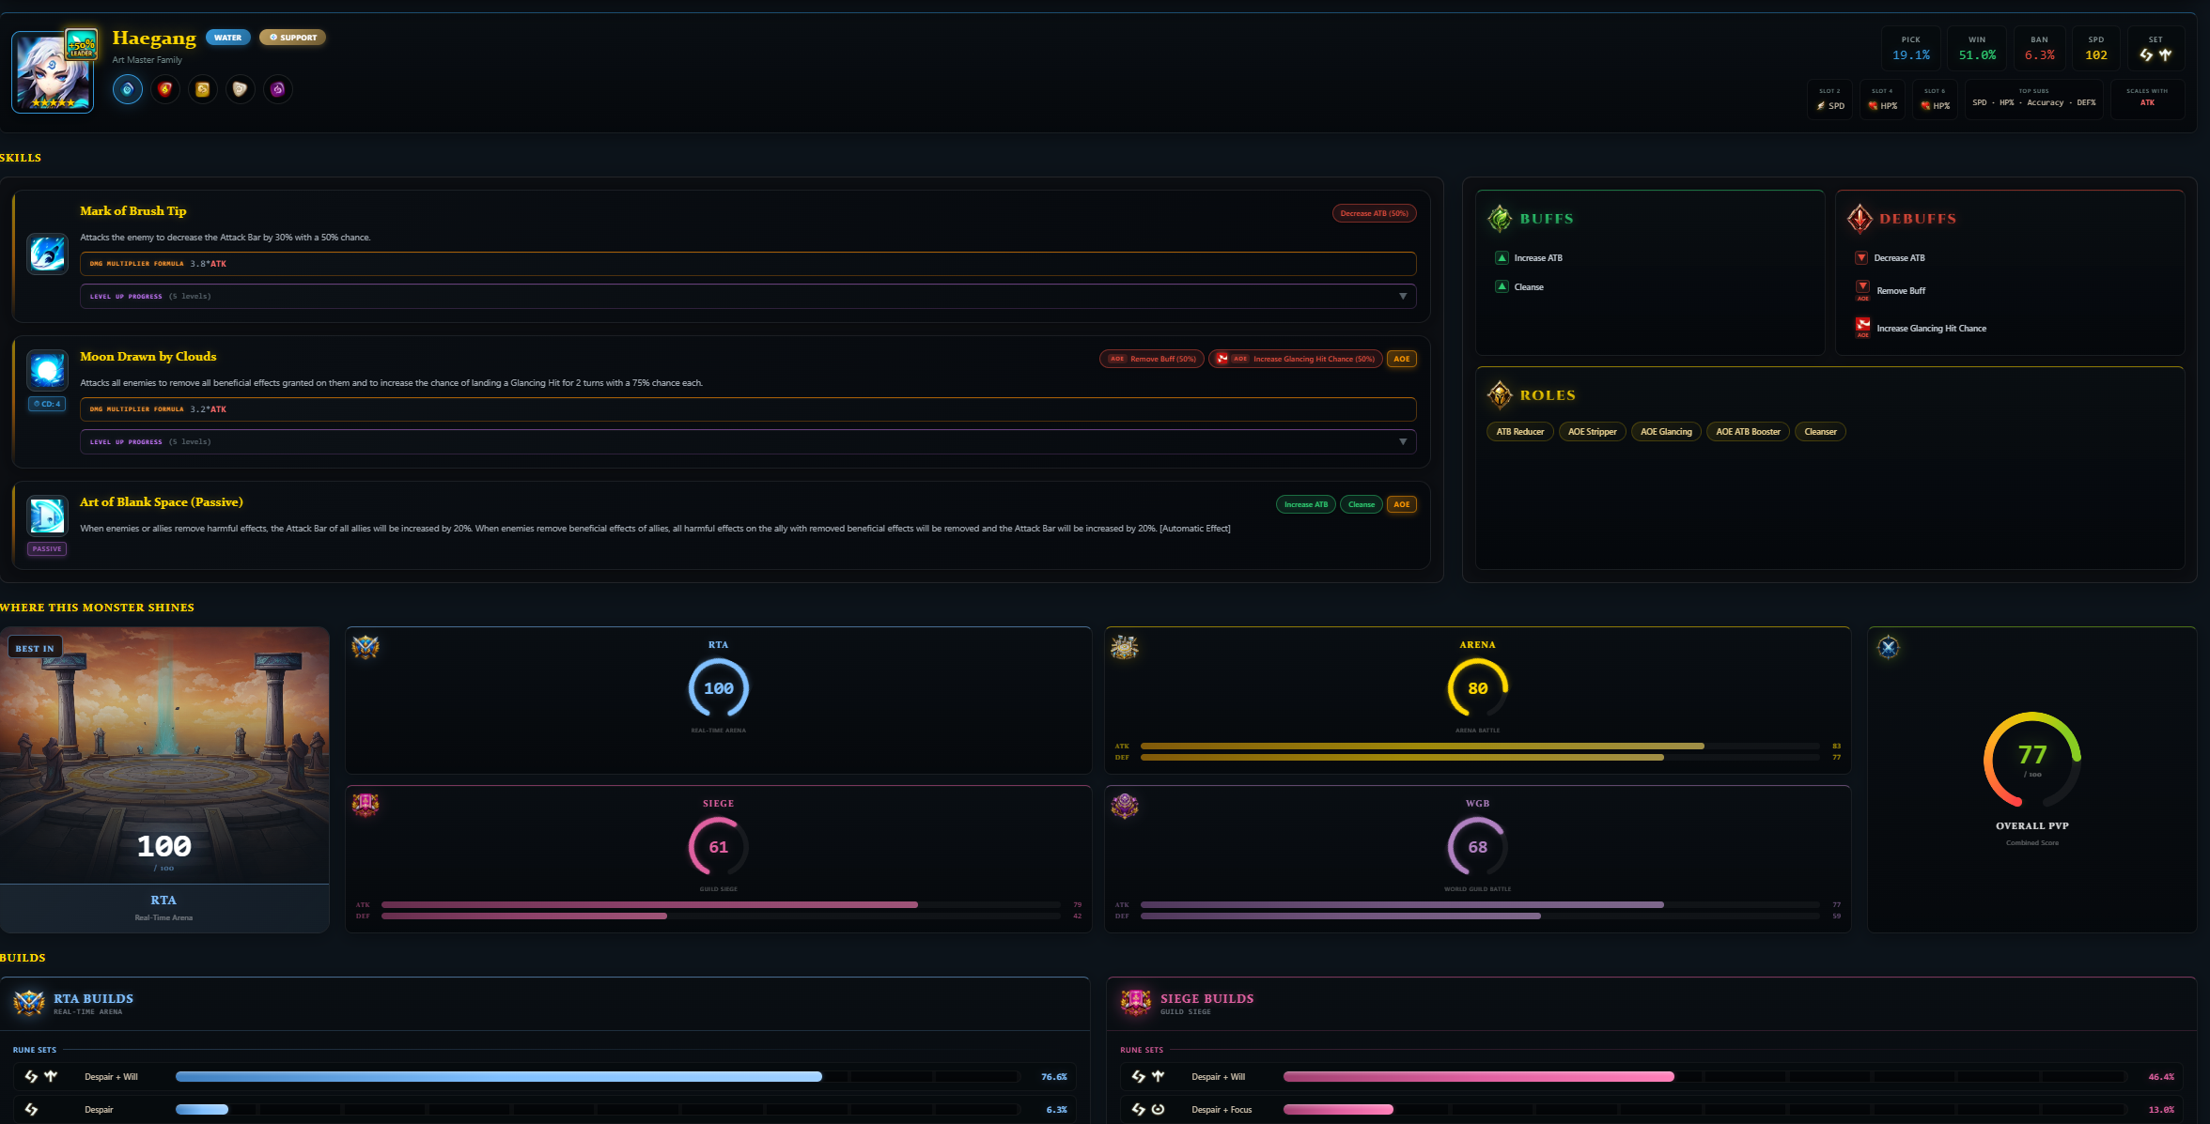2210x1124 pixels.
Task: Click the Roles section emblem icon
Action: pyautogui.click(x=1500, y=394)
